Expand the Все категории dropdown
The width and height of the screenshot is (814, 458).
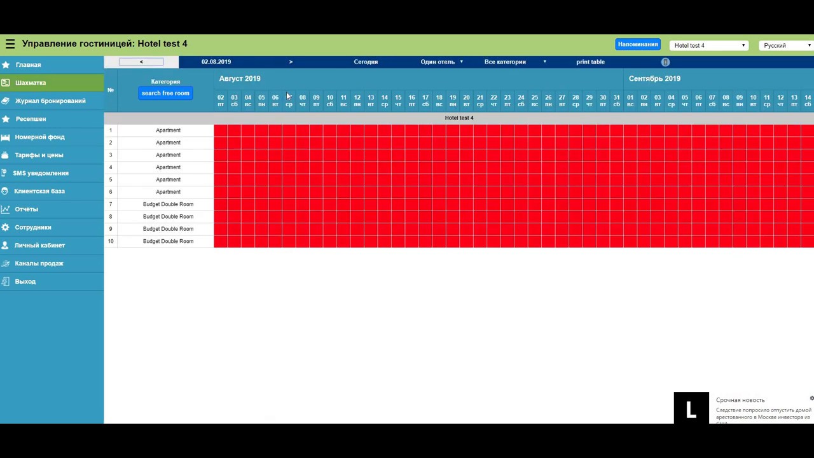coord(515,62)
